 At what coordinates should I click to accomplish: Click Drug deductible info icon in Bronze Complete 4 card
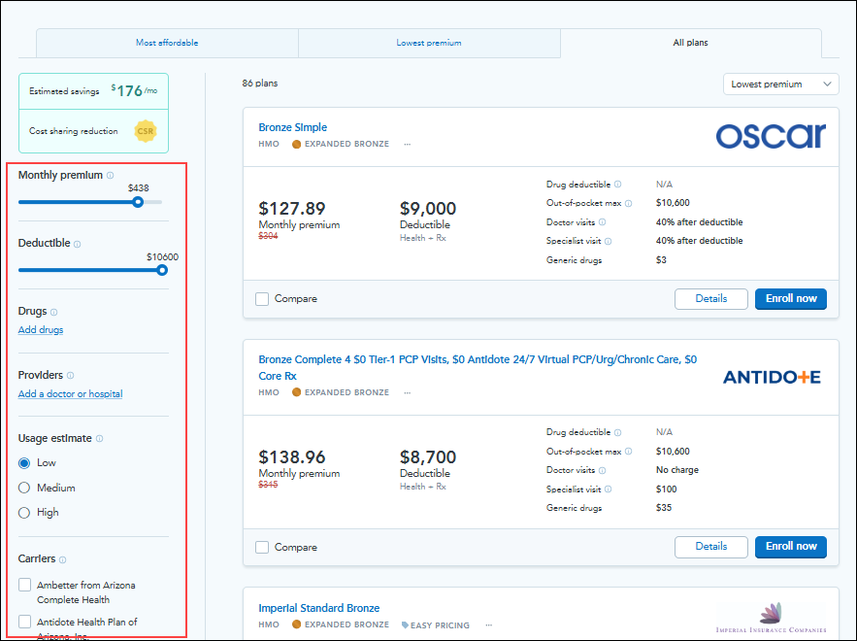tap(617, 432)
